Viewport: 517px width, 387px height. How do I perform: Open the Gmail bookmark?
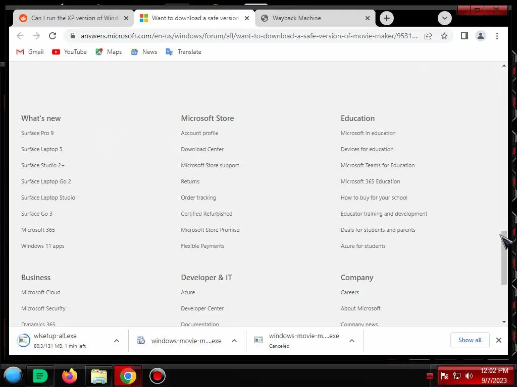pos(30,52)
